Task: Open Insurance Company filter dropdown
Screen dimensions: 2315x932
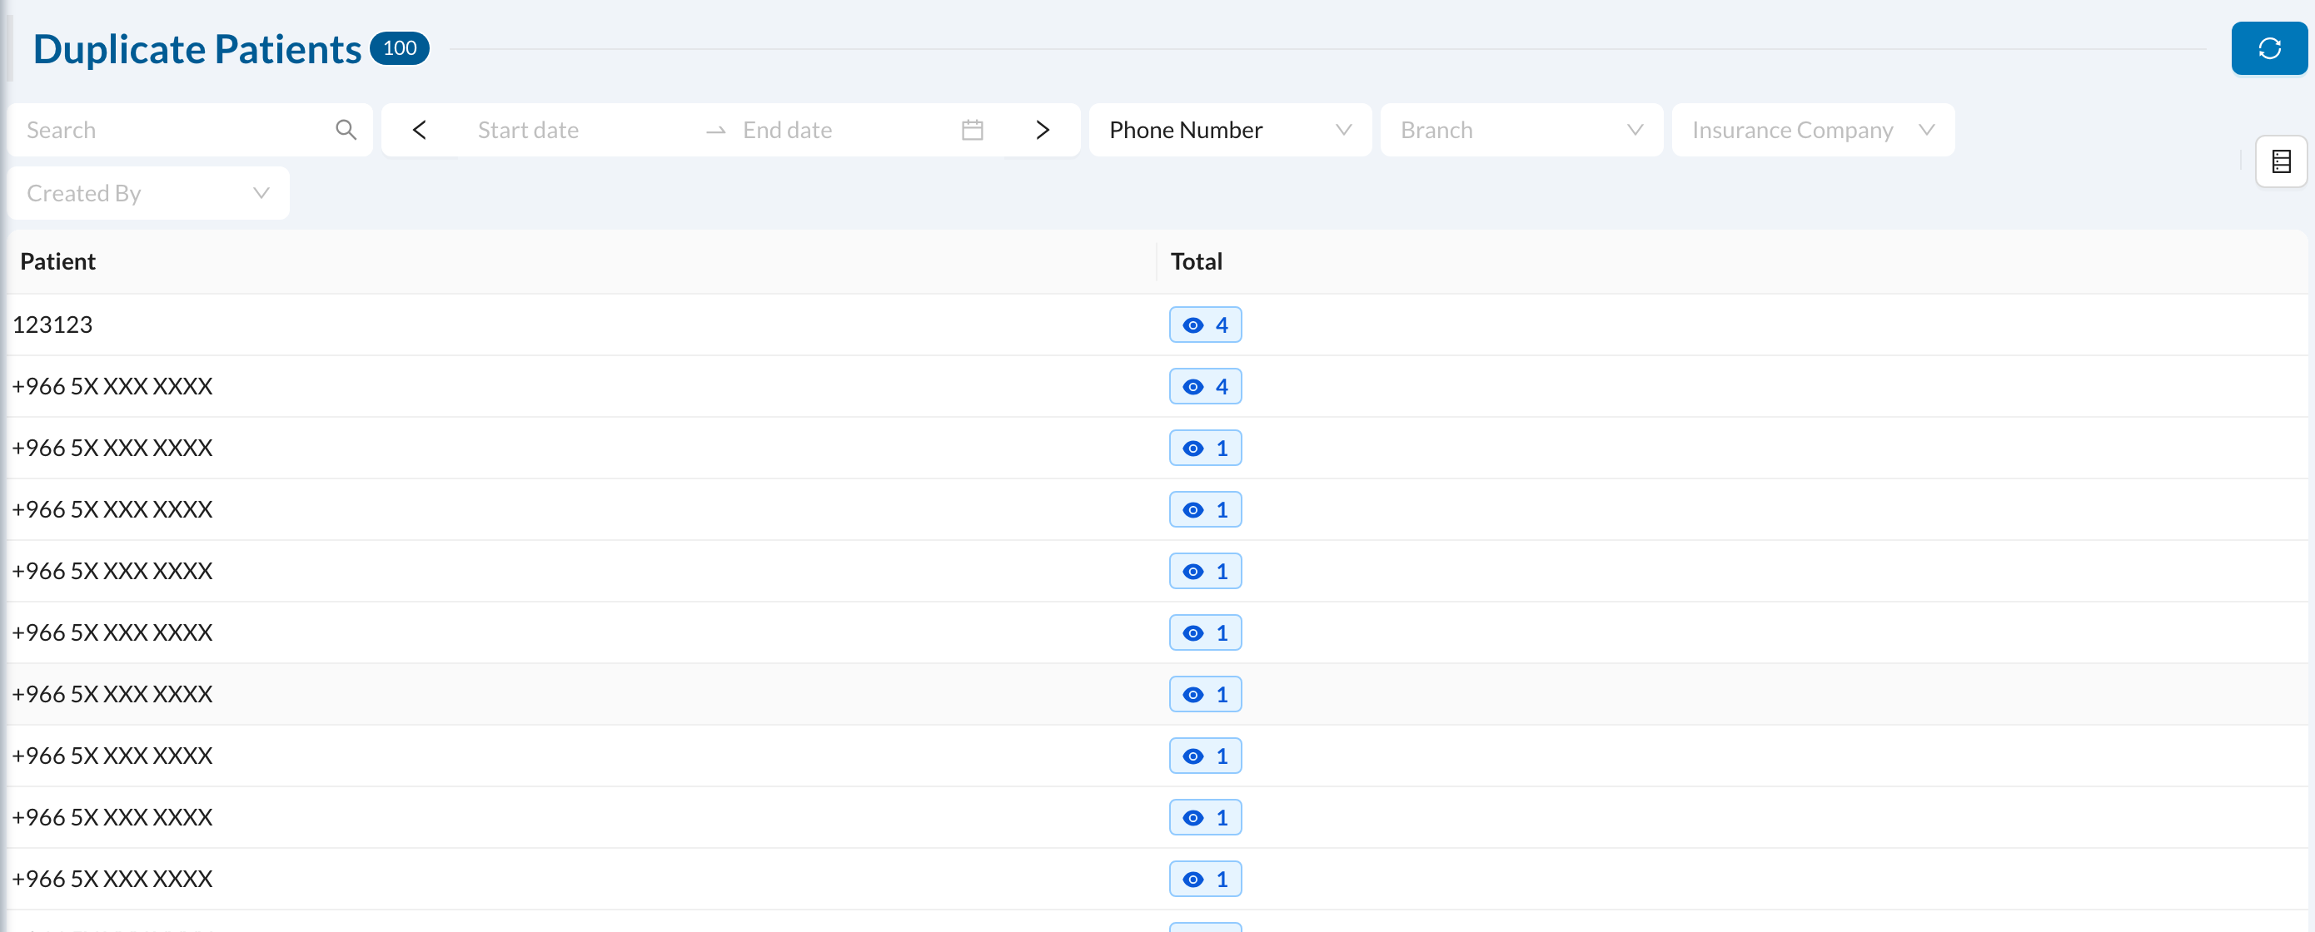Action: coord(1813,130)
